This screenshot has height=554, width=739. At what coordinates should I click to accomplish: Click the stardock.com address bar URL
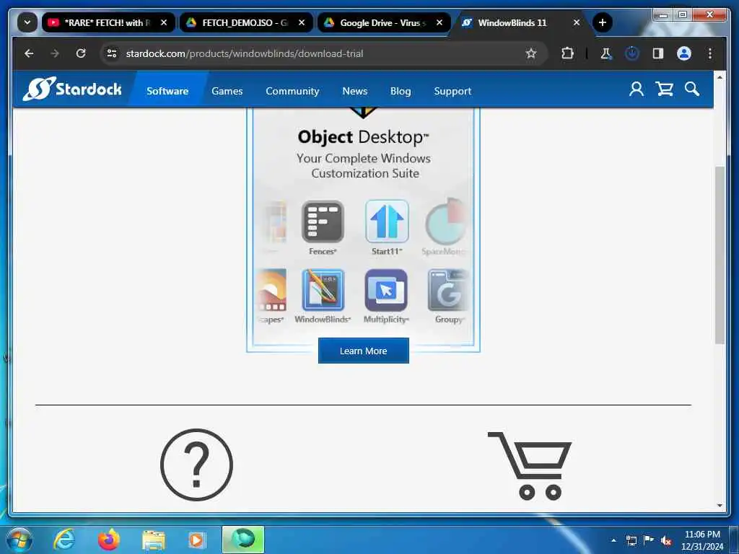[x=244, y=53]
